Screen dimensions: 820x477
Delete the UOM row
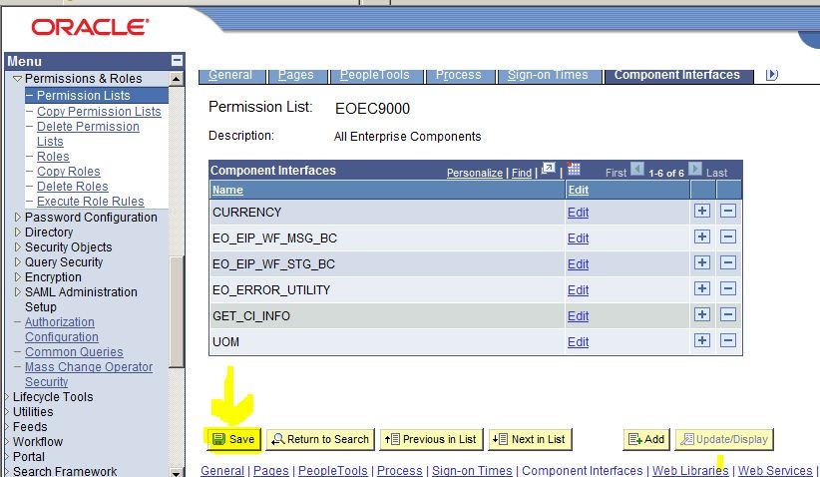pos(728,340)
